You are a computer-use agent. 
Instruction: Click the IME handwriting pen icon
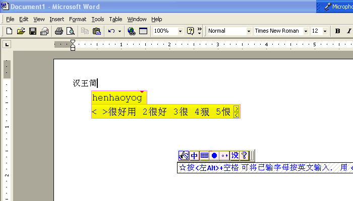coord(184,155)
